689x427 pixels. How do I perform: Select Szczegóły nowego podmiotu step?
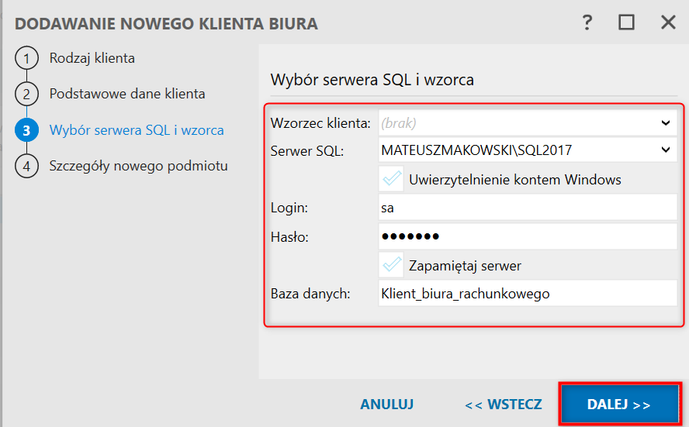tap(138, 166)
